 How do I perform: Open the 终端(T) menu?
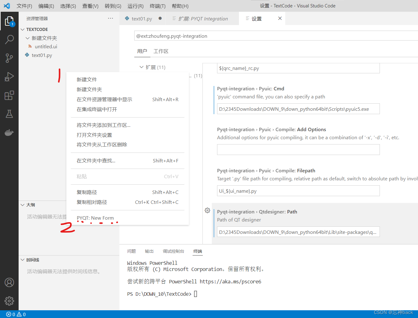click(x=158, y=6)
